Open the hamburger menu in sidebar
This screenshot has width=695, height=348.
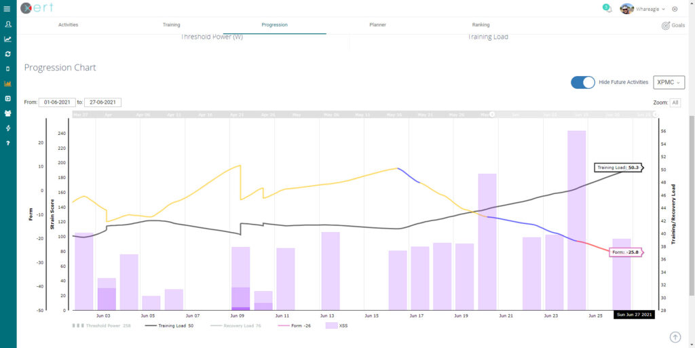point(7,9)
